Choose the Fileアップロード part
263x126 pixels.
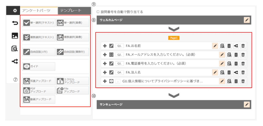pyautogui.click(x=72, y=90)
